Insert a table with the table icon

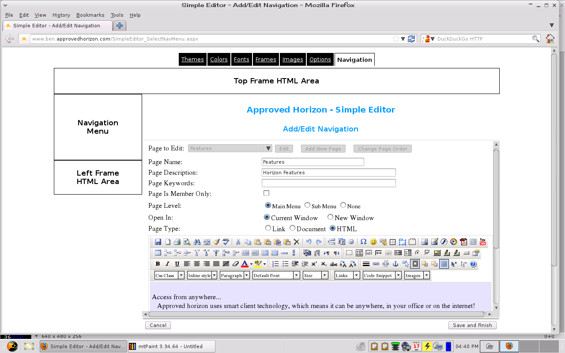coord(158,253)
